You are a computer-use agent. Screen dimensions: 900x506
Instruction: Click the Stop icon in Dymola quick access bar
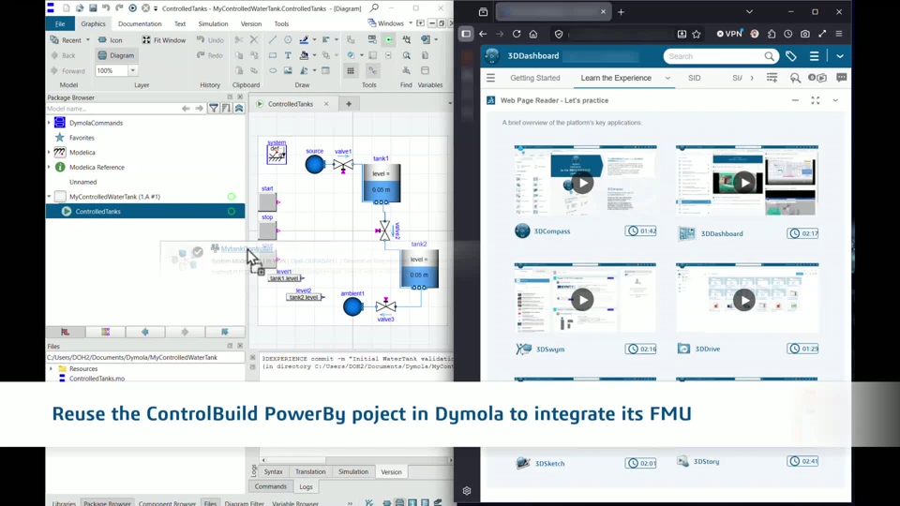point(146,8)
